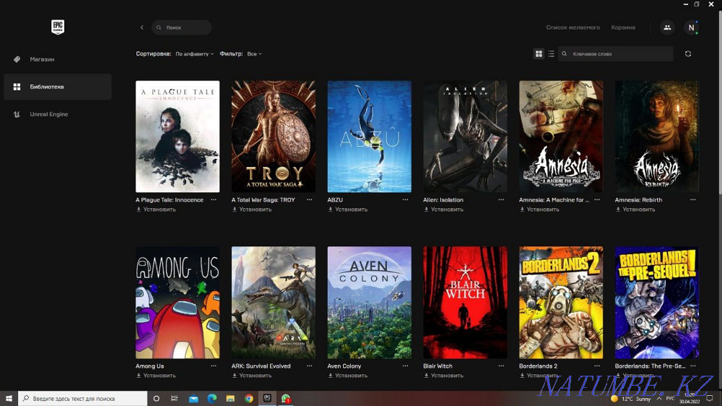Open the wishlist link Список желаемого

point(573,27)
